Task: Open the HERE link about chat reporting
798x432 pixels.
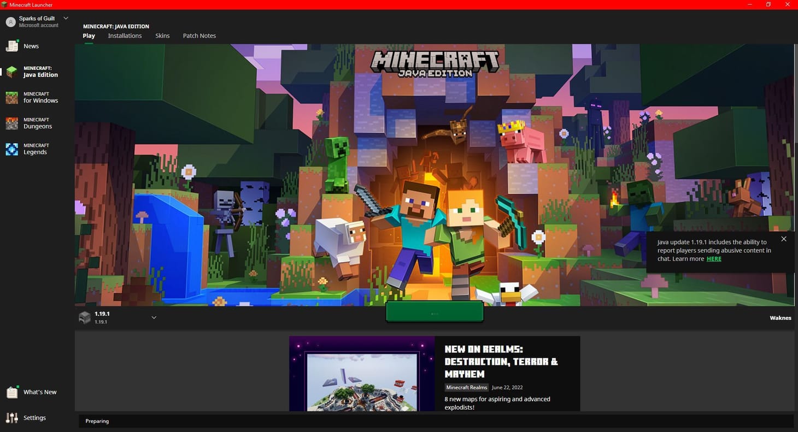Action: tap(714, 258)
